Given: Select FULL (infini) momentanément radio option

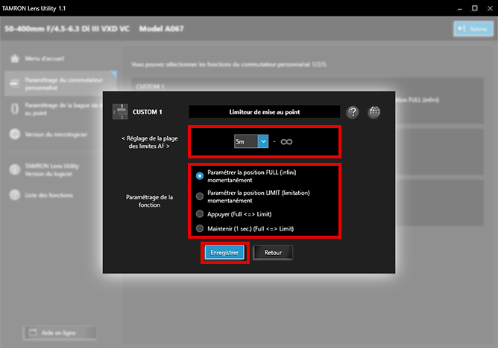Looking at the screenshot, I should pyautogui.click(x=200, y=175).
